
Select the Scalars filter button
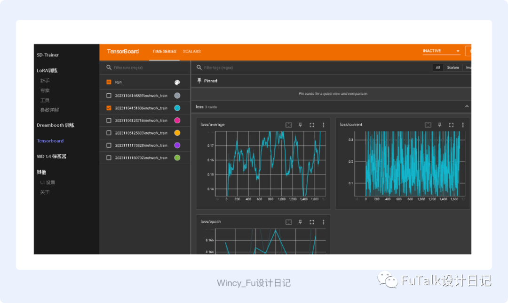452,68
